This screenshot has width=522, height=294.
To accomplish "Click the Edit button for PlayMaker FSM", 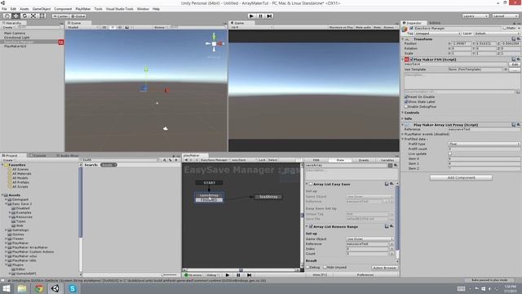I will (x=515, y=64).
